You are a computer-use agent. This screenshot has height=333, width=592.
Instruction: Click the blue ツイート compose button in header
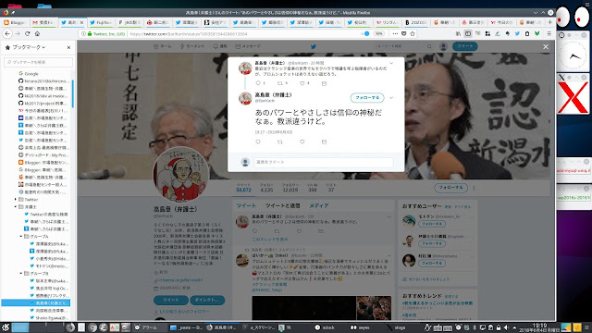click(465, 46)
